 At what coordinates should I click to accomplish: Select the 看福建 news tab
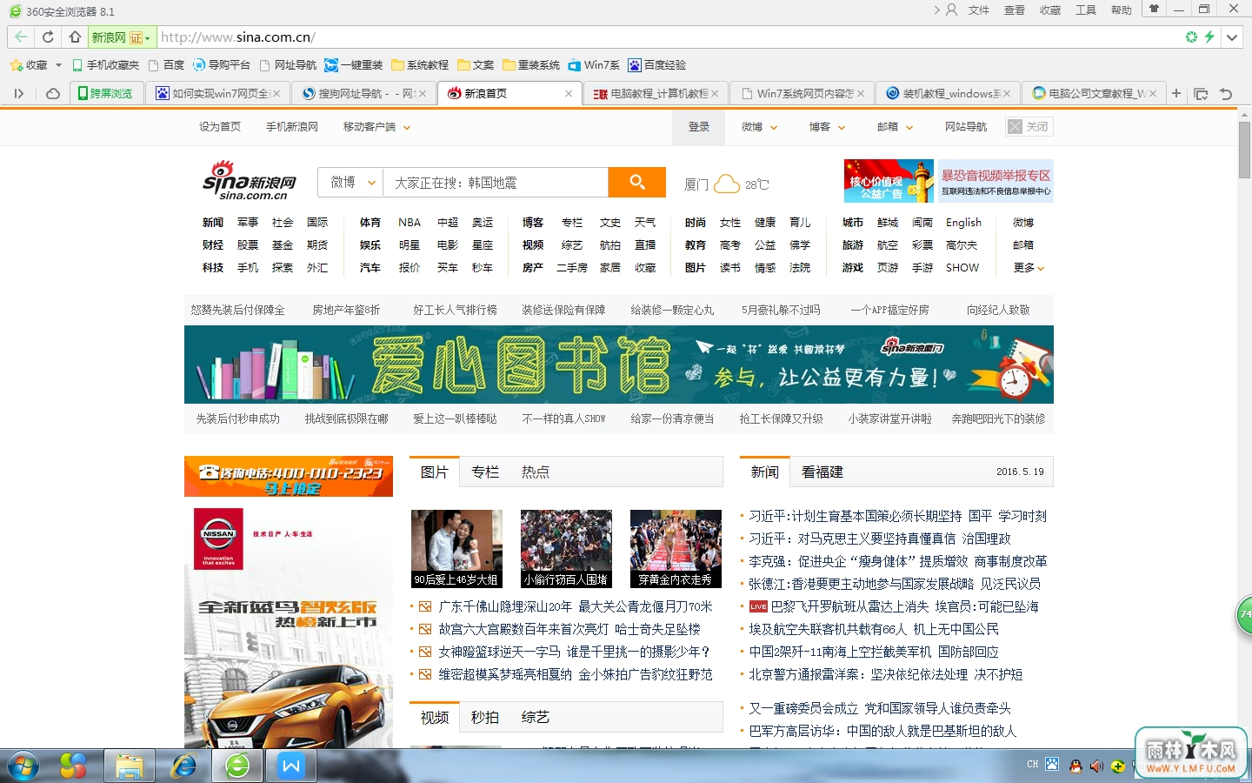pyautogui.click(x=822, y=472)
